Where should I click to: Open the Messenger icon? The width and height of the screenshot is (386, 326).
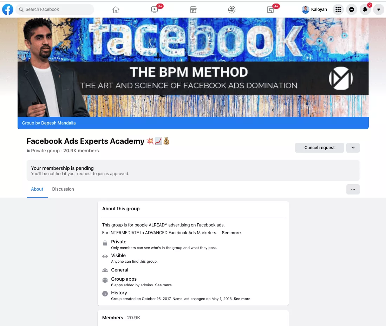tap(352, 9)
